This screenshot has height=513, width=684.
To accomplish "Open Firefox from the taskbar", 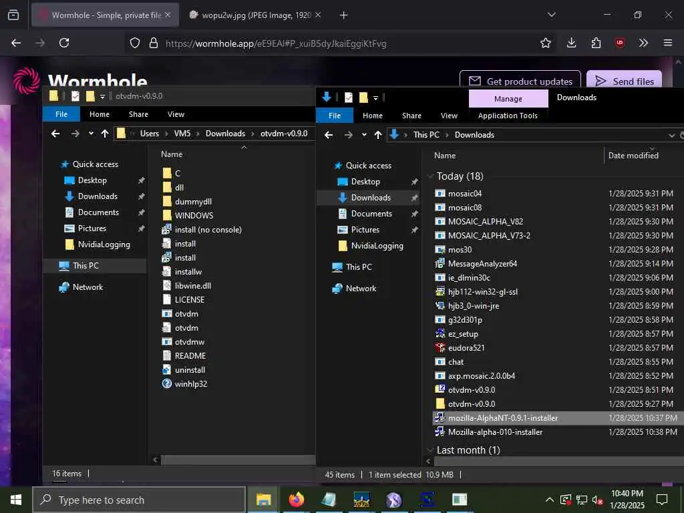I will 296,500.
